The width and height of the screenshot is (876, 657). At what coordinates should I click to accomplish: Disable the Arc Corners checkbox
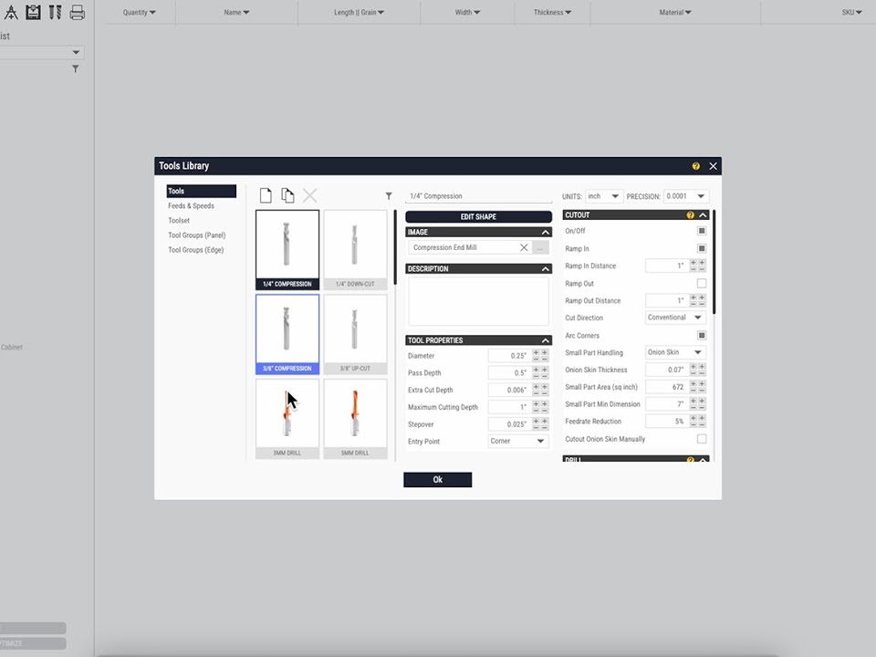(701, 336)
